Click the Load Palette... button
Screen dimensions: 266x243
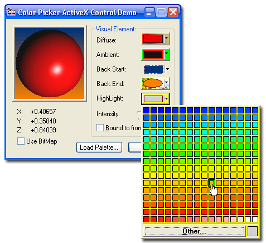point(99,147)
